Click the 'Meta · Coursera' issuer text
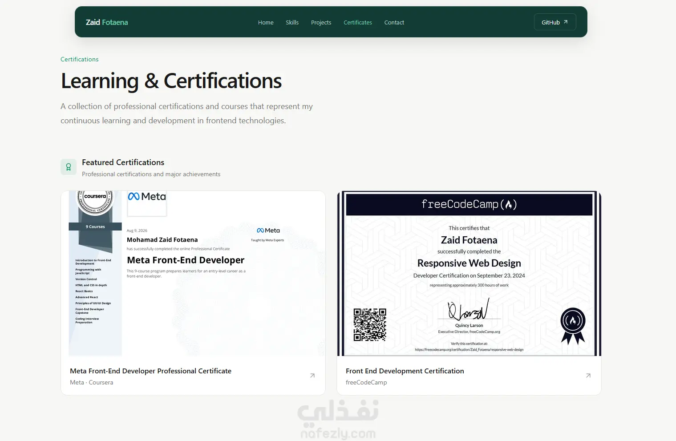 pyautogui.click(x=92, y=382)
